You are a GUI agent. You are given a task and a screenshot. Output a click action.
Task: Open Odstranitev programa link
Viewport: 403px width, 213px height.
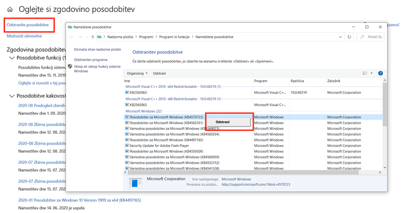(x=91, y=60)
